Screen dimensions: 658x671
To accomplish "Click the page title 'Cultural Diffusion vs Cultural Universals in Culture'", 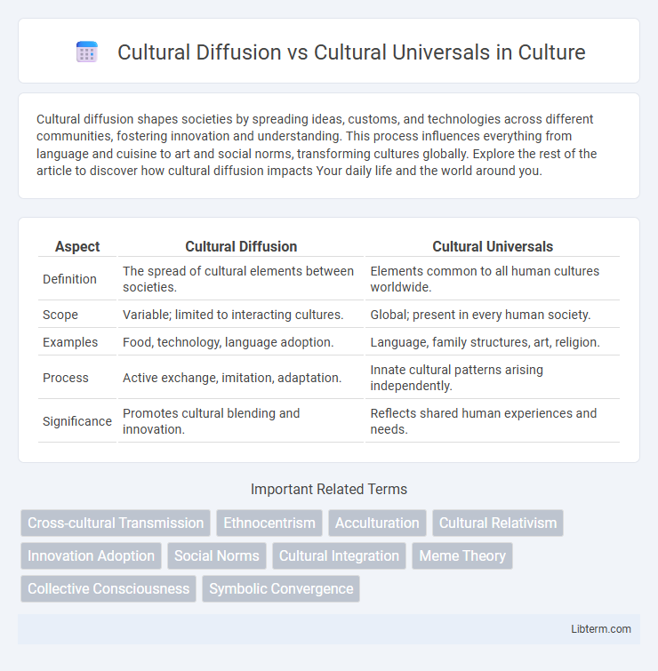I will (351, 52).
